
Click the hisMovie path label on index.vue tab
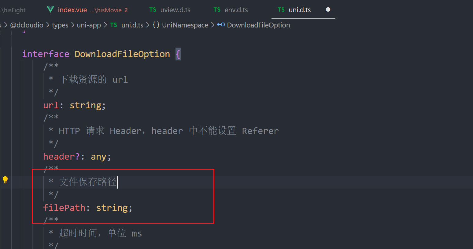point(106,9)
